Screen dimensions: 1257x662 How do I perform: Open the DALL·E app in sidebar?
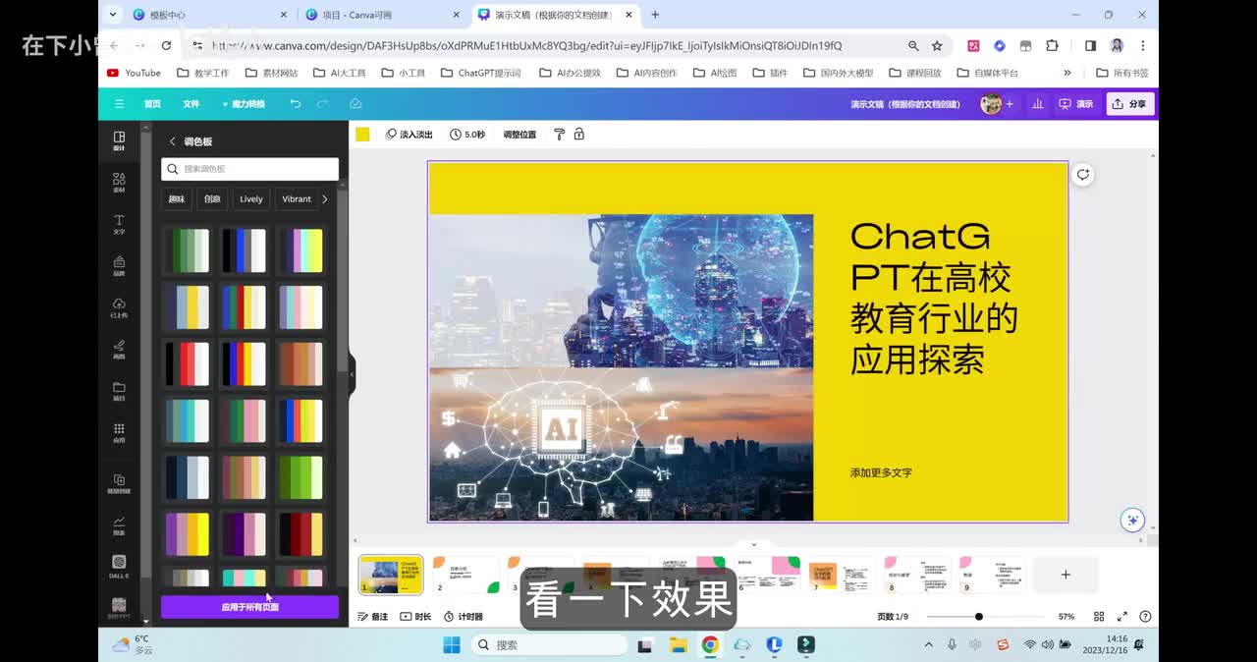click(x=119, y=565)
